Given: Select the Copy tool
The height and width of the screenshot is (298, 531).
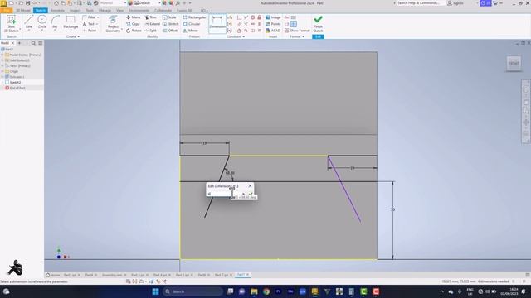Looking at the screenshot, I should (133, 24).
